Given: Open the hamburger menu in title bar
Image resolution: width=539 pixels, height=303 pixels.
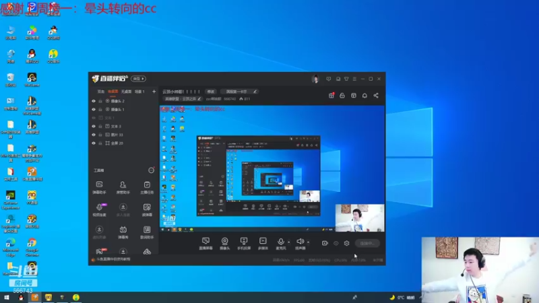Looking at the screenshot, I should point(354,79).
